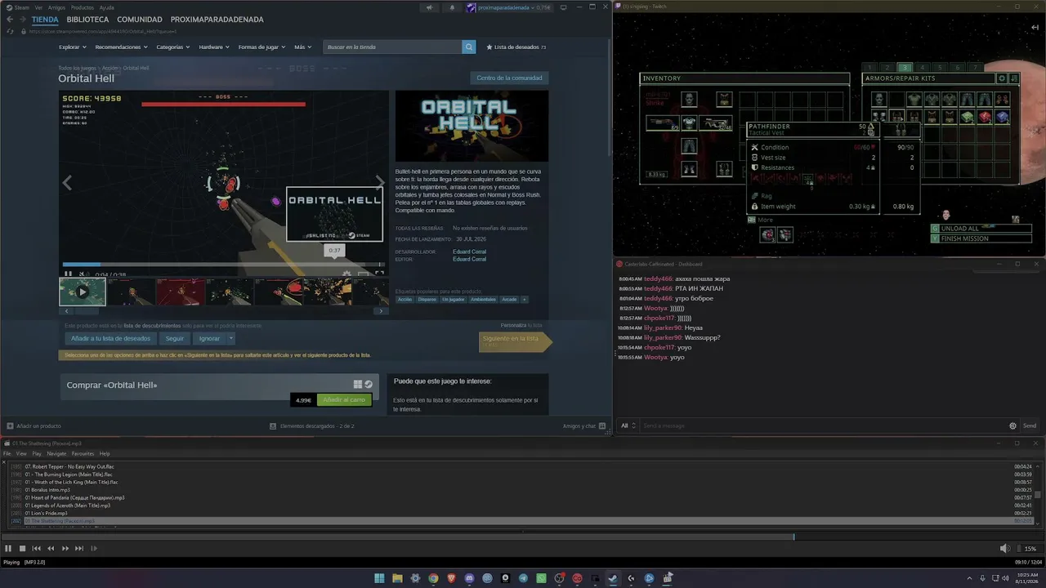
Task: Open the Categorías dropdown
Action: (x=173, y=47)
